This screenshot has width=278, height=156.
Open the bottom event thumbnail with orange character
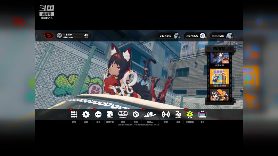tap(220, 95)
